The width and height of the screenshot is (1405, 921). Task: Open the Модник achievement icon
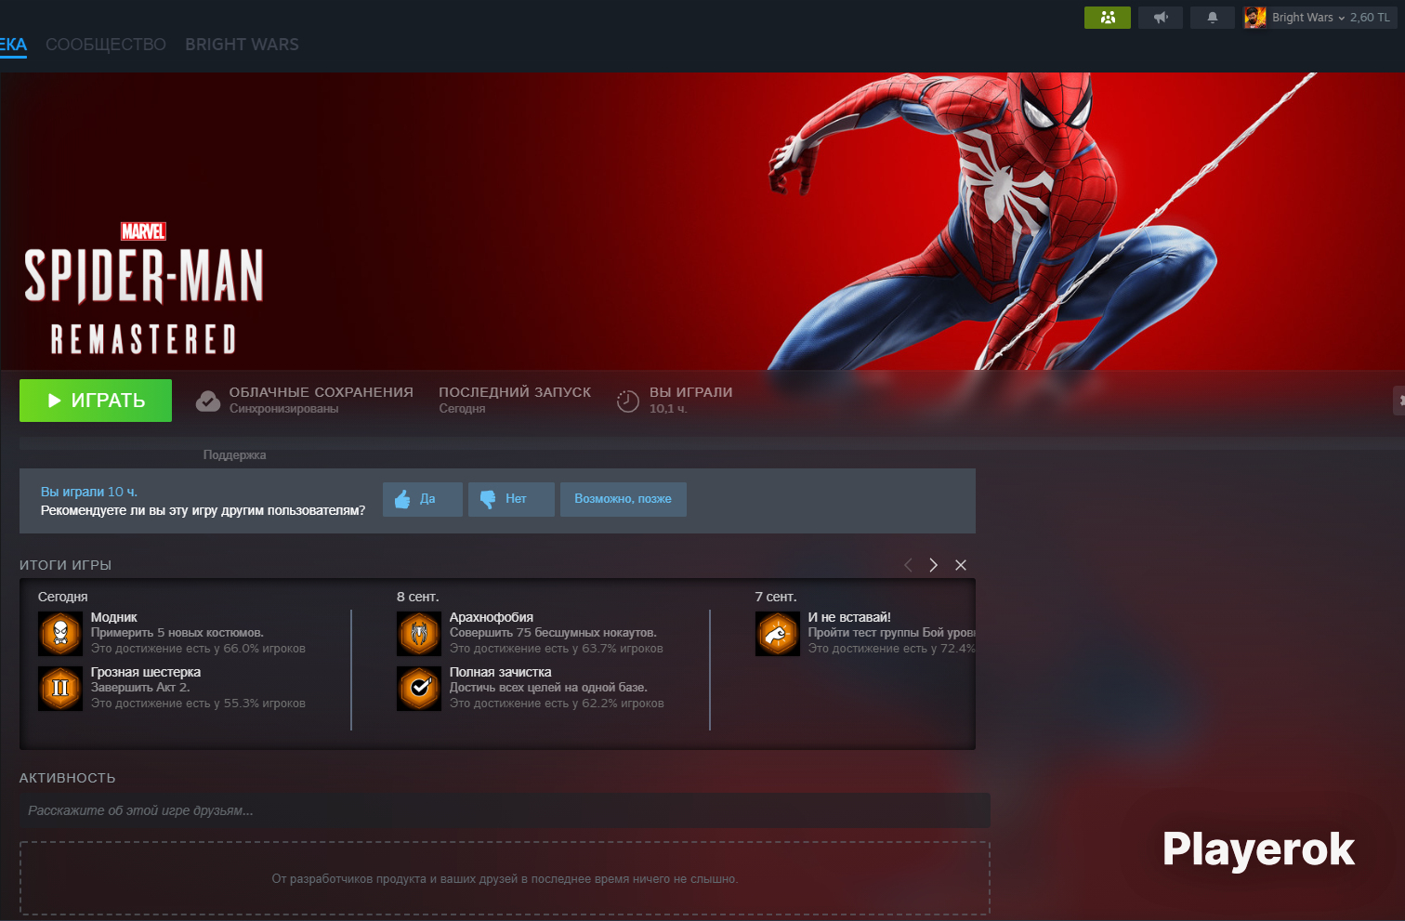tap(60, 633)
